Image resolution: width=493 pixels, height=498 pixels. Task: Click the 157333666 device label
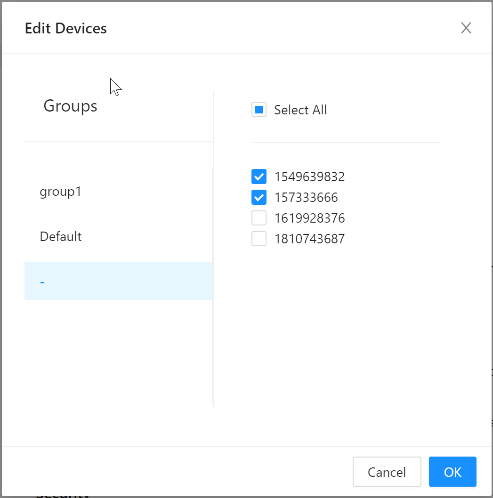pyautogui.click(x=306, y=198)
